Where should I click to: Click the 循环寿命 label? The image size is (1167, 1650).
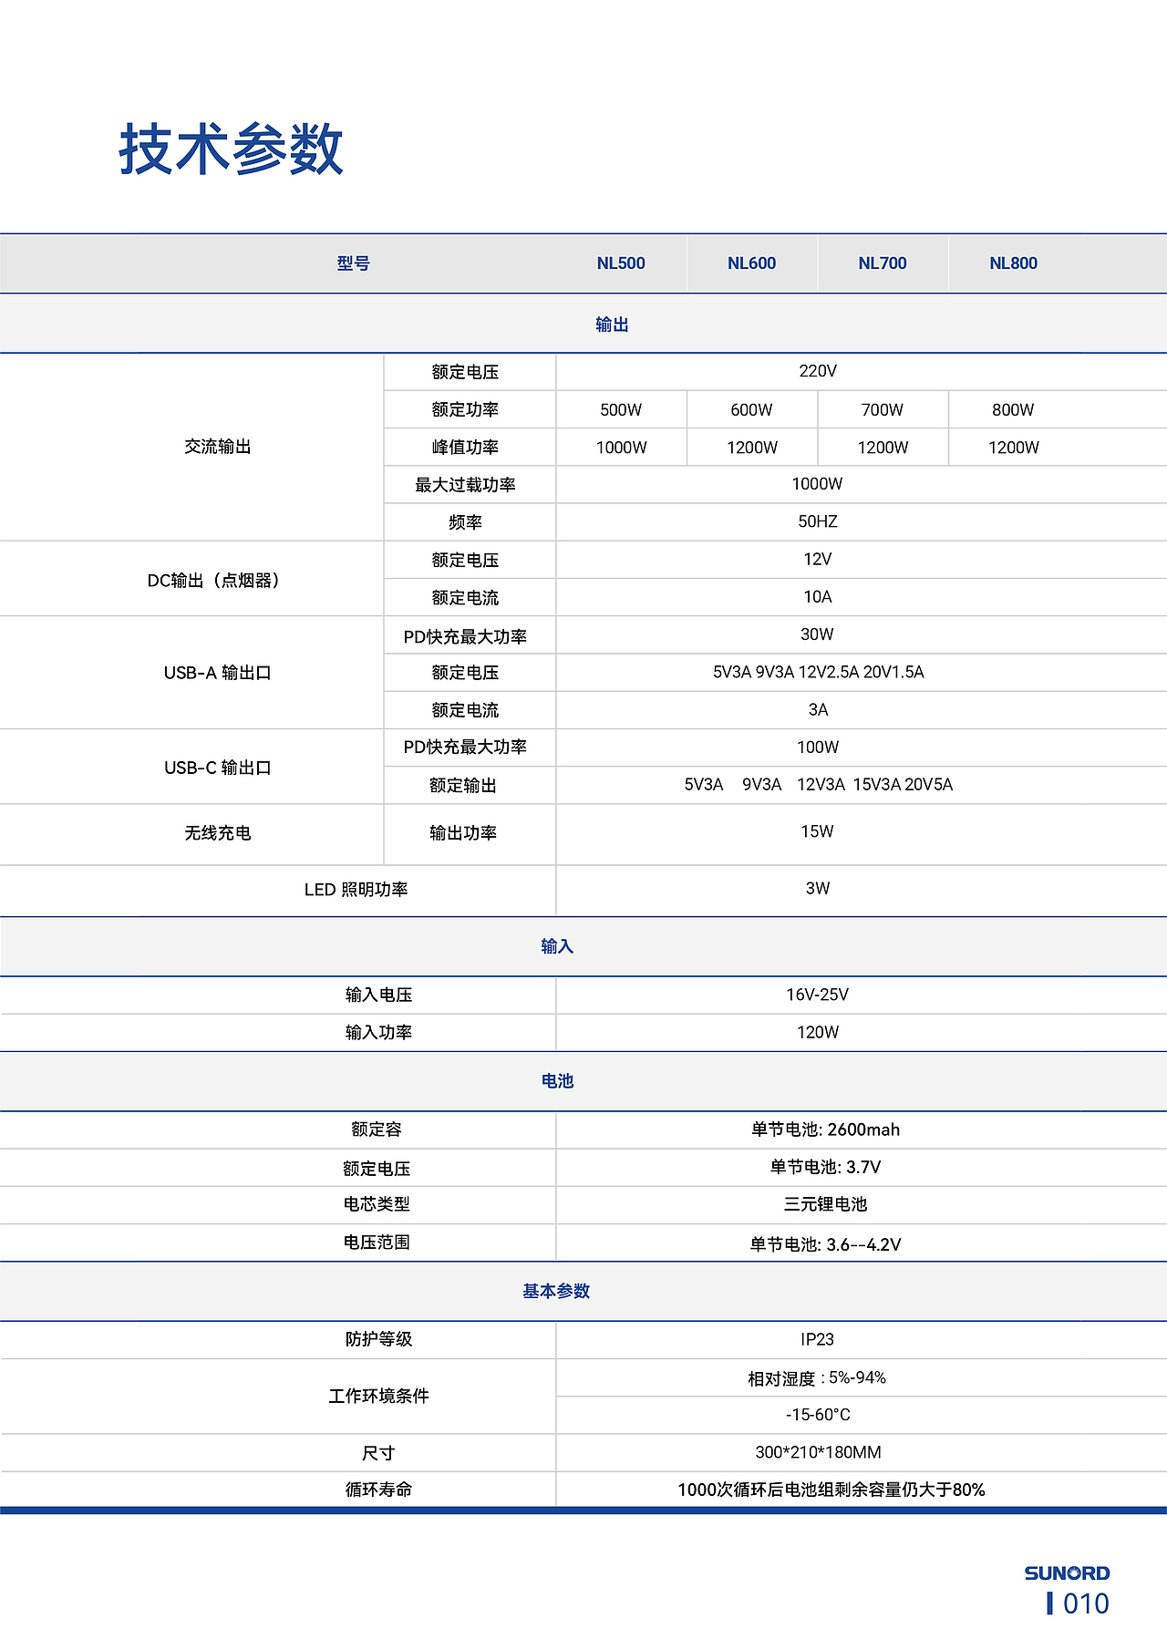(378, 1490)
